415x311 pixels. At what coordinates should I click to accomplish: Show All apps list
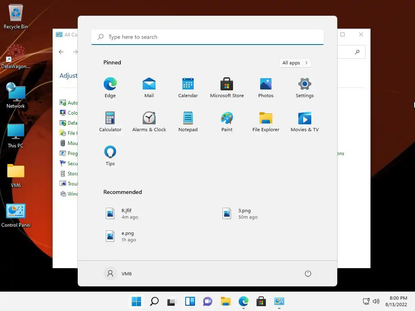tap(295, 63)
